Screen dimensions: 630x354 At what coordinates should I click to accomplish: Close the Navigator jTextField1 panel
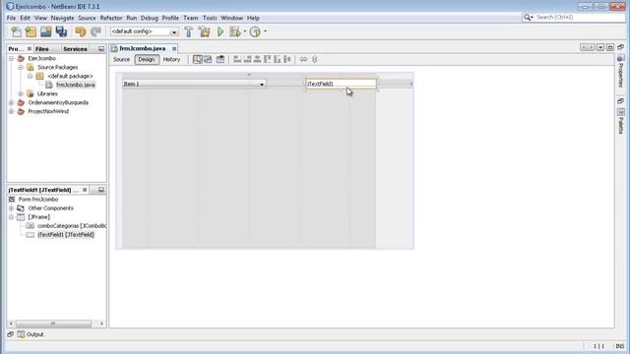[x=85, y=190]
